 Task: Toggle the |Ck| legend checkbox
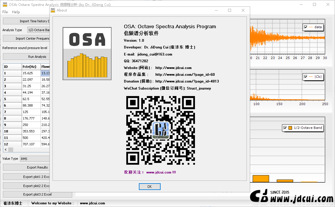306,77
